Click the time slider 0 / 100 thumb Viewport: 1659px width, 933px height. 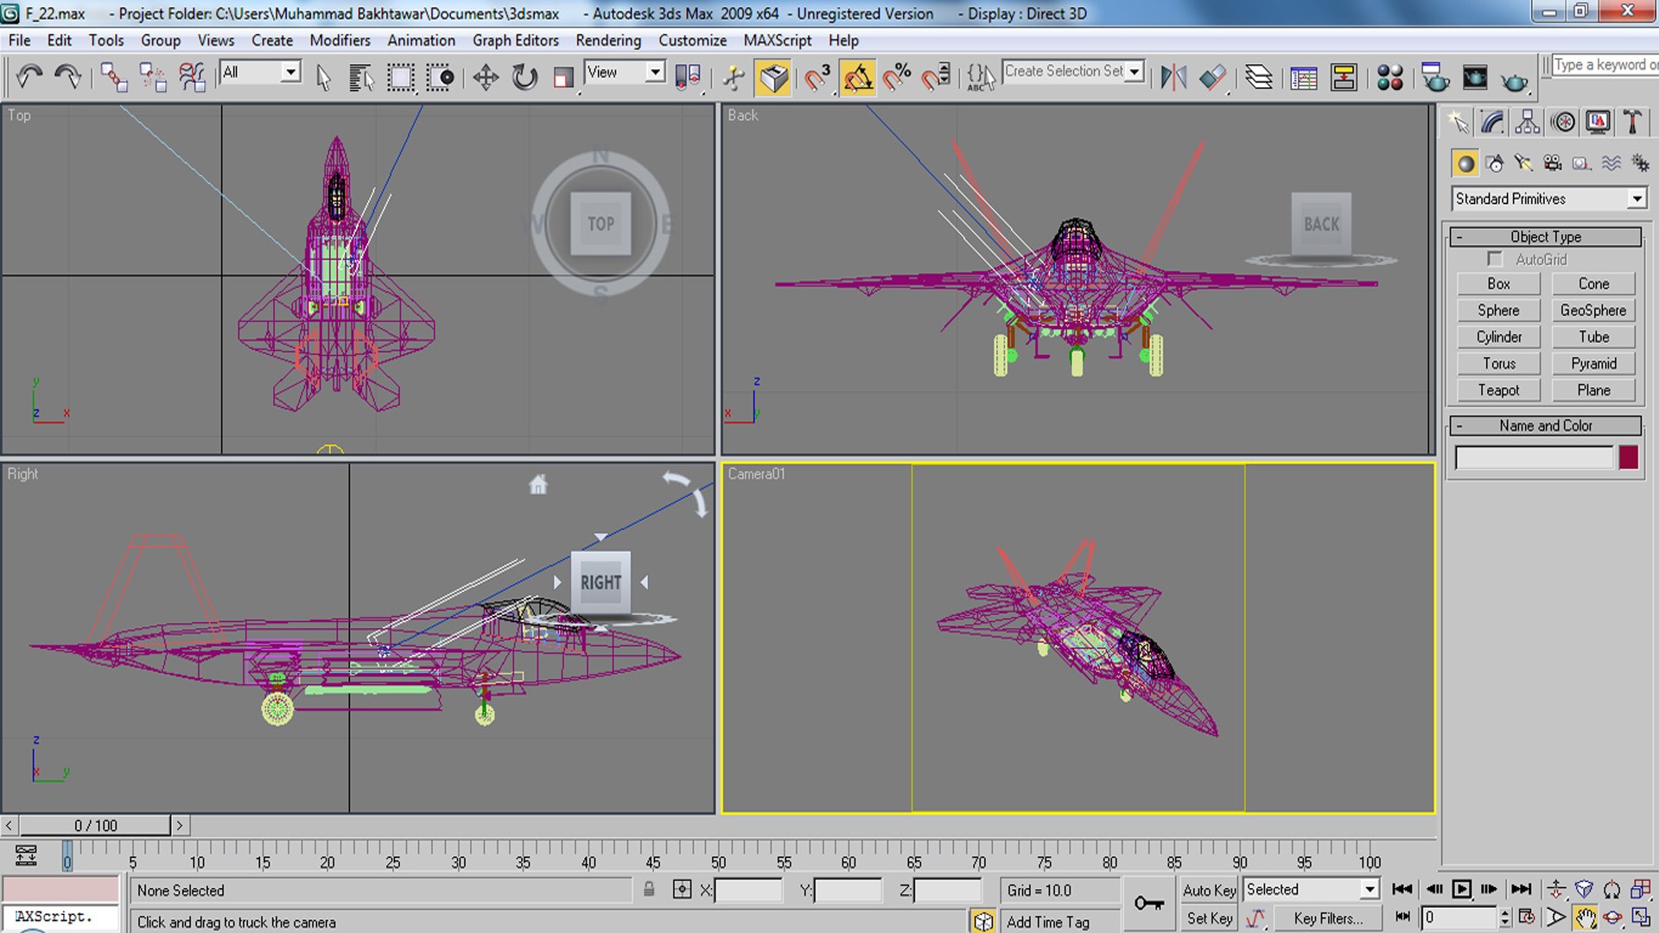pyautogui.click(x=95, y=825)
